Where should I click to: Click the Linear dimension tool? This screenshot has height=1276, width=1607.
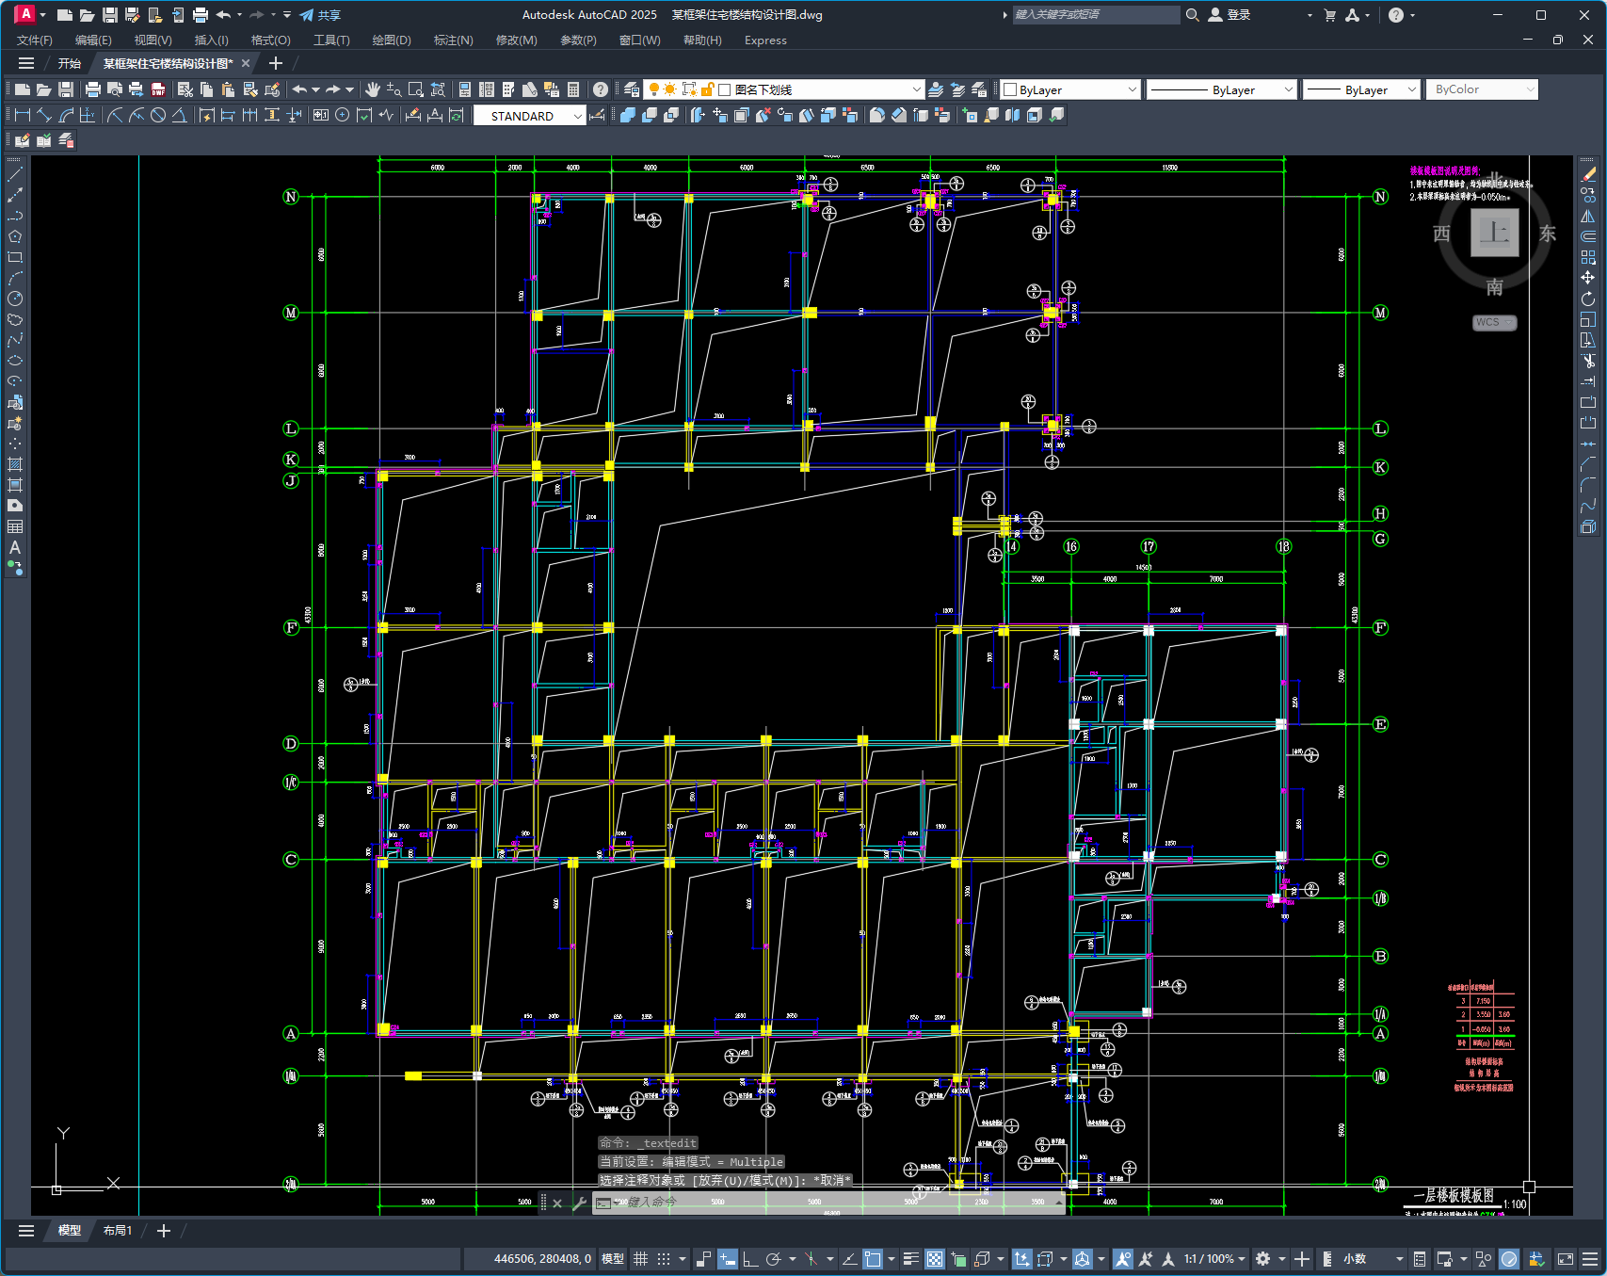23,115
